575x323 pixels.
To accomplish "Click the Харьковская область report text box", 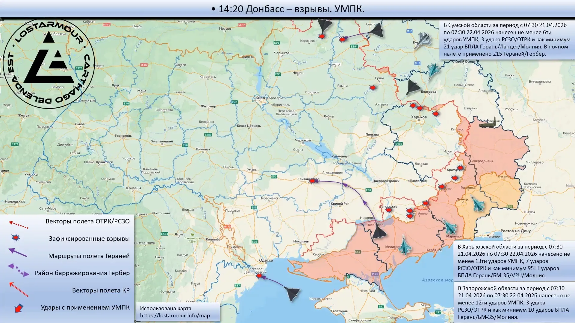I will (513, 261).
